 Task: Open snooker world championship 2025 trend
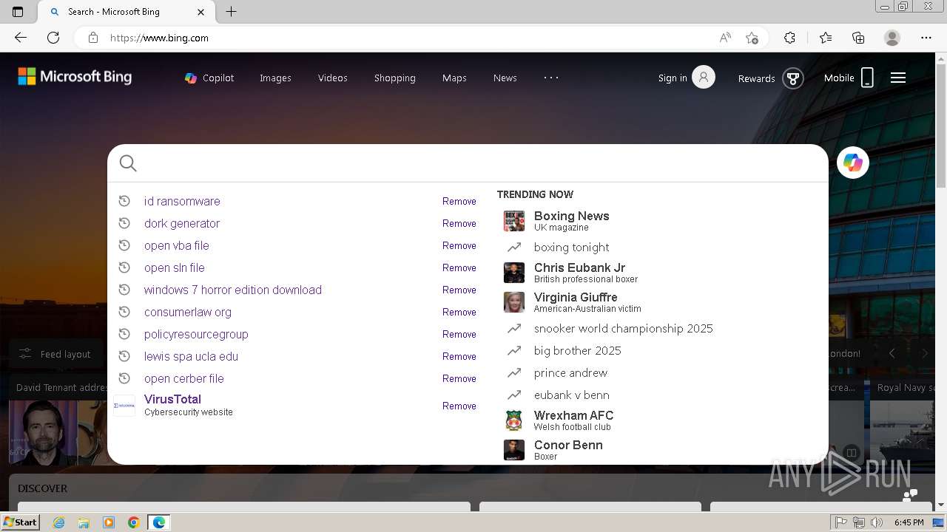point(623,328)
